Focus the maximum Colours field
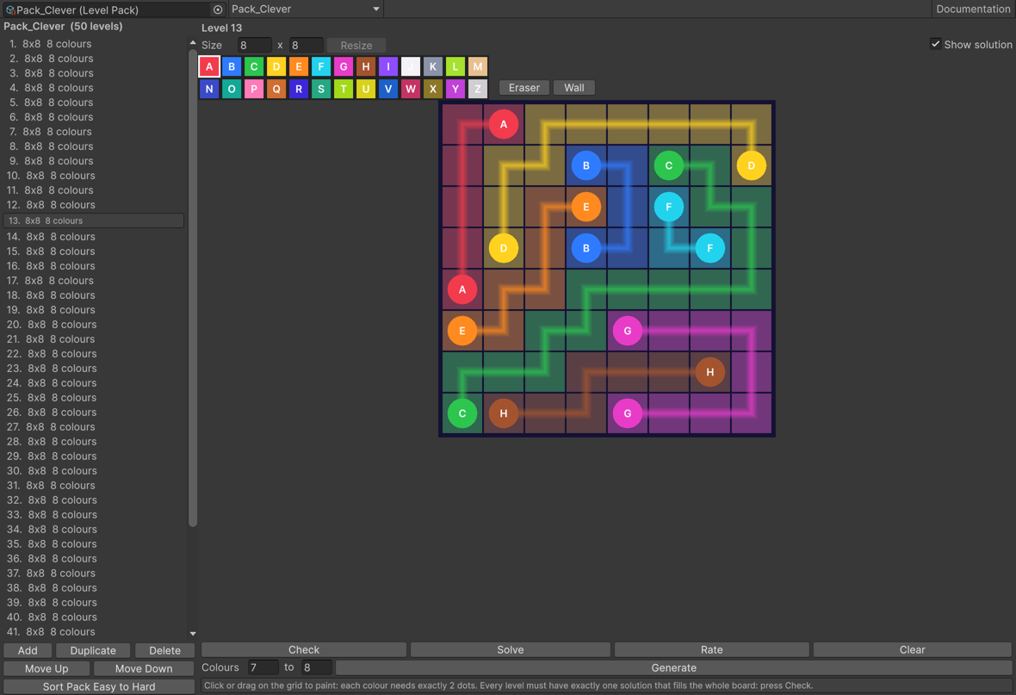The image size is (1016, 695). [317, 667]
